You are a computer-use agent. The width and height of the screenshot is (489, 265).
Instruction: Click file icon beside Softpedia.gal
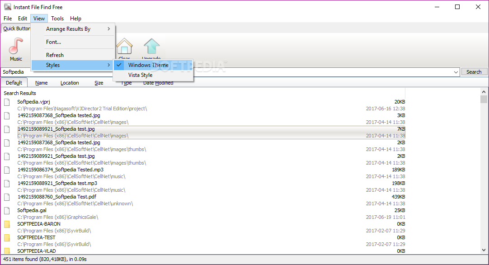pos(7,211)
